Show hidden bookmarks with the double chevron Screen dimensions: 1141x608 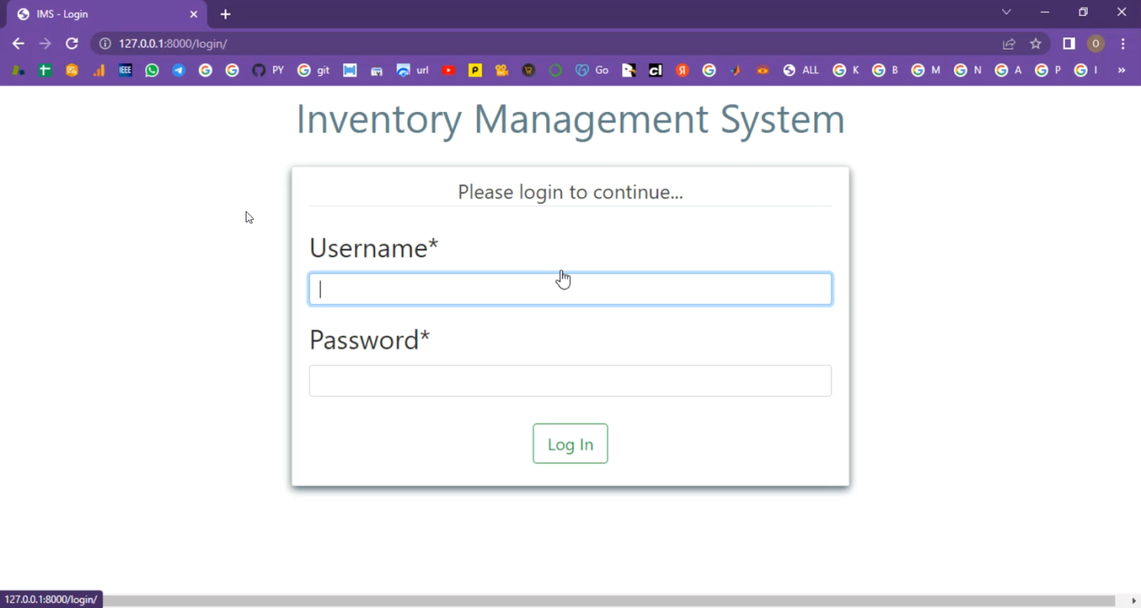1121,70
